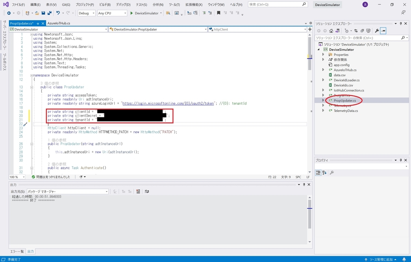411x262 pixels.
Task: Click the Show All Files icon
Action: pyautogui.click(x=368, y=31)
